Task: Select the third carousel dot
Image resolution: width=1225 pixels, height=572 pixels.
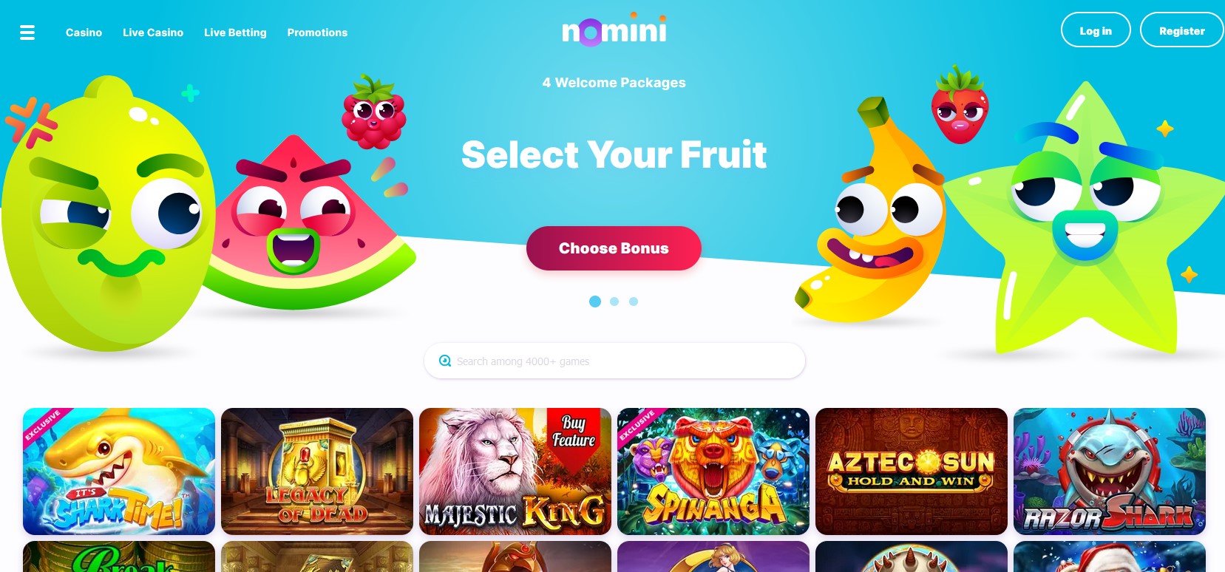Action: pos(634,302)
